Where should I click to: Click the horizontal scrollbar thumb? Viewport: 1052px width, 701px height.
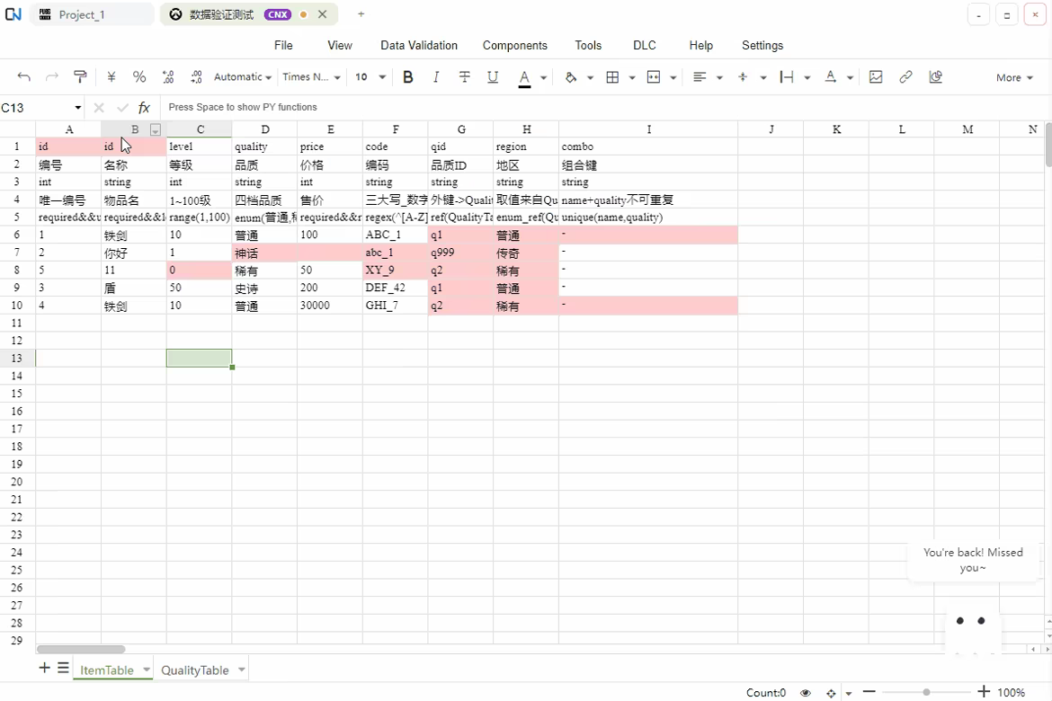tap(81, 650)
